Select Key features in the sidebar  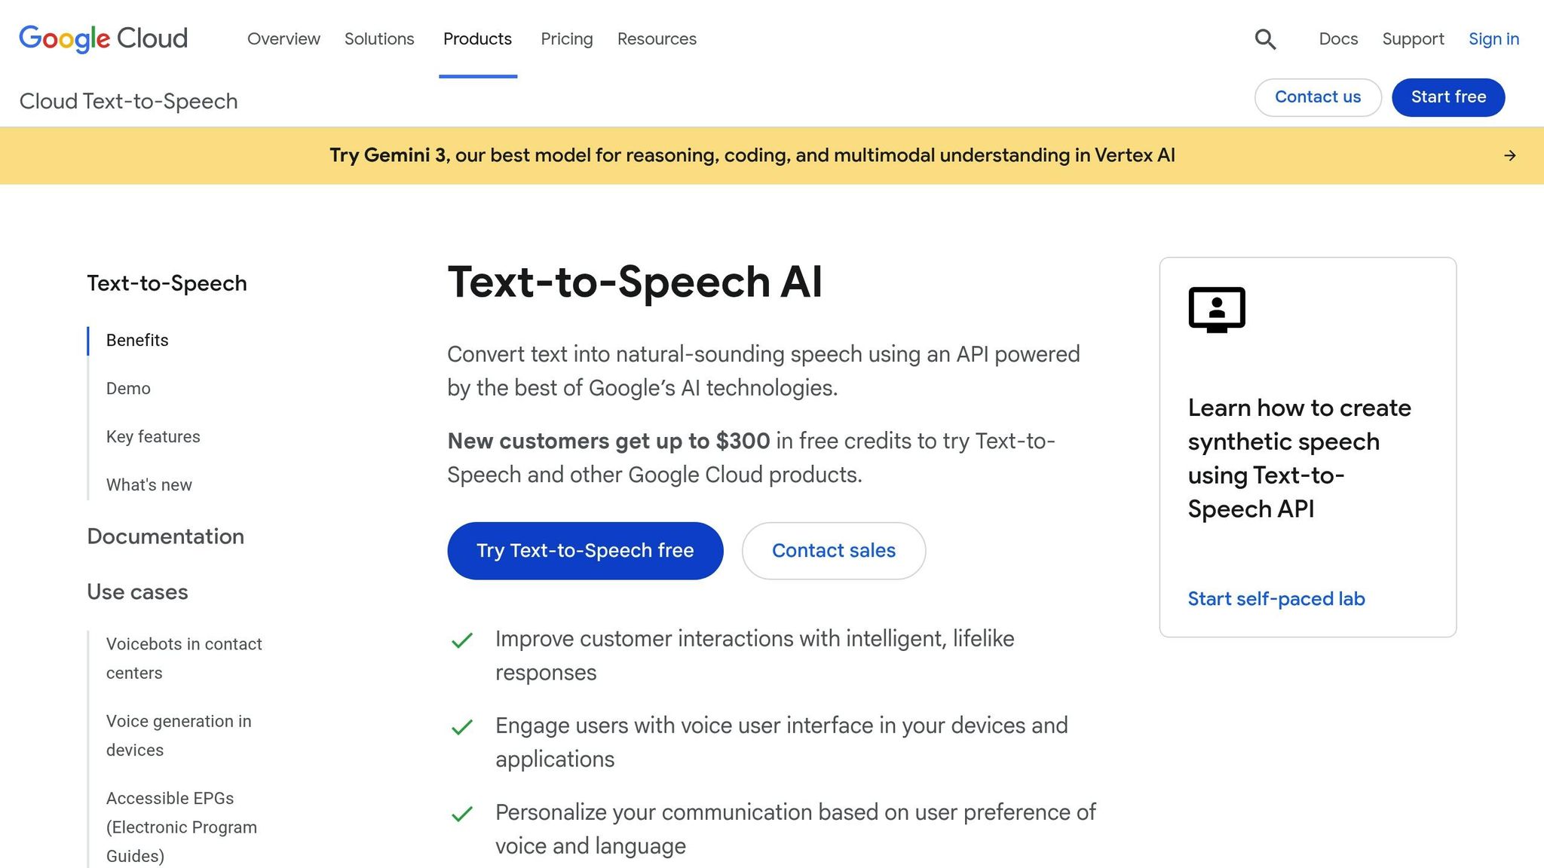tap(153, 437)
